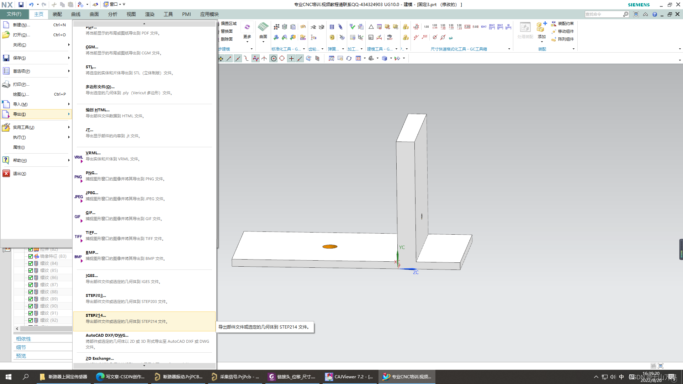Click the PNG export icon in the menu
Screen dimensions: 683x384
(78, 177)
